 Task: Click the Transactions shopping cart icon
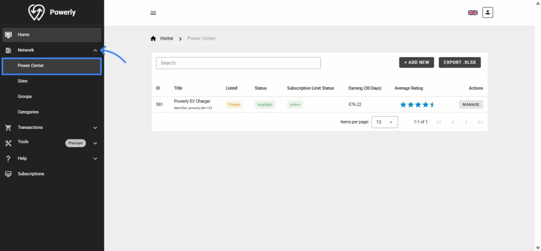coord(8,127)
